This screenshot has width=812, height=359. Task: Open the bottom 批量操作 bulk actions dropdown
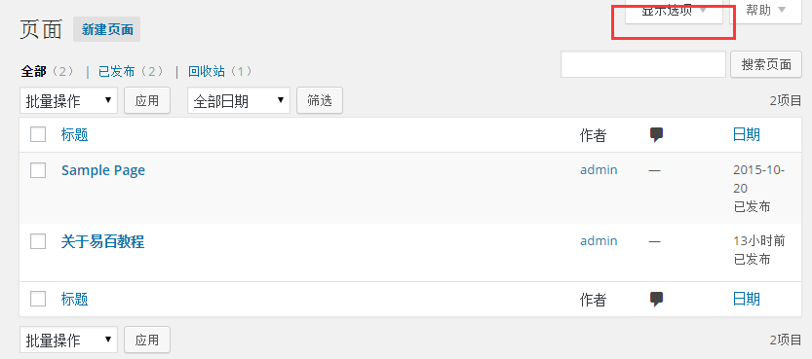69,340
